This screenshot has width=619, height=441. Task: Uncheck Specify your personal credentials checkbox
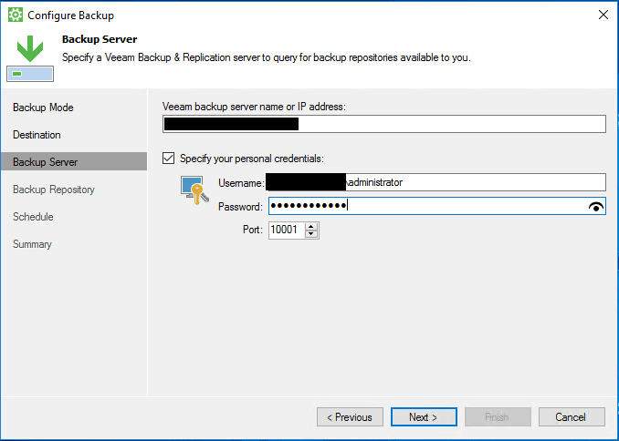[x=168, y=159]
